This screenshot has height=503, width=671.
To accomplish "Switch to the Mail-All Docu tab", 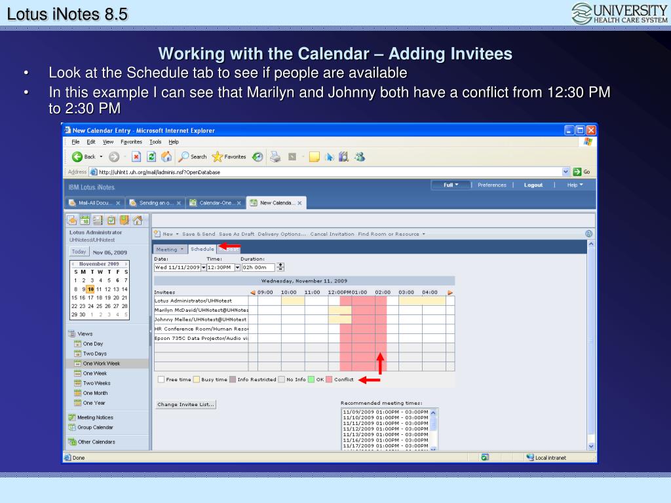I will pos(94,203).
